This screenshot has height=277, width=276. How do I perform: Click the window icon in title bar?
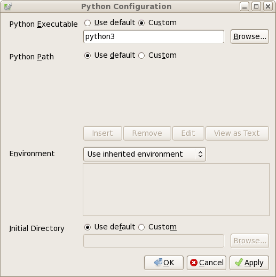tap(8, 6)
